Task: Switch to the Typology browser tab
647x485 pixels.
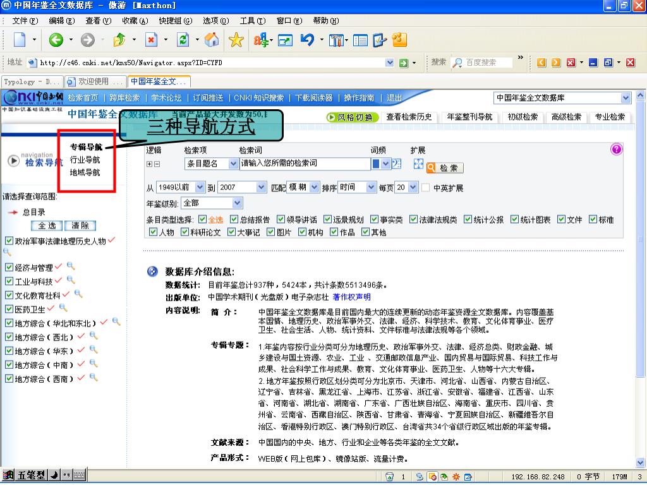Action: click(33, 81)
